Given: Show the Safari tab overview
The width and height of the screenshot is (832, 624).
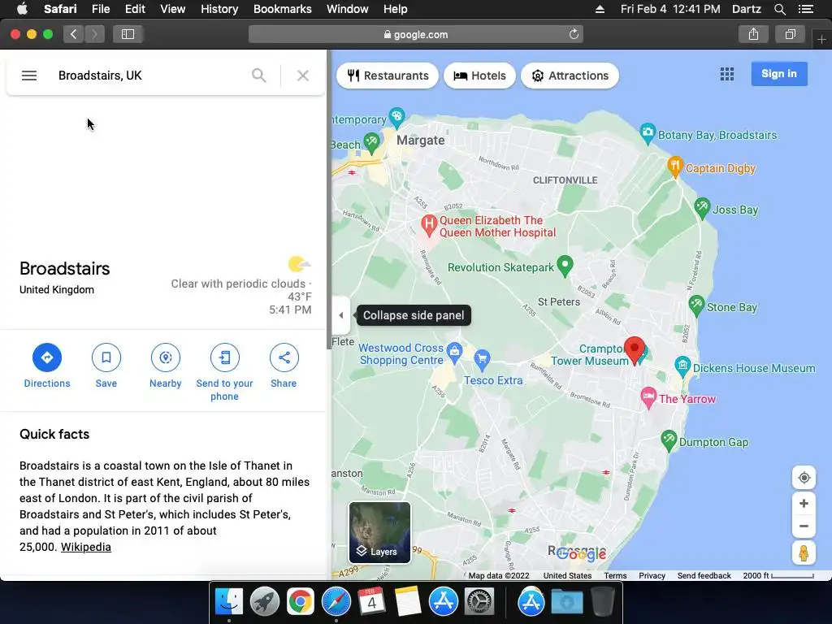Looking at the screenshot, I should point(790,34).
